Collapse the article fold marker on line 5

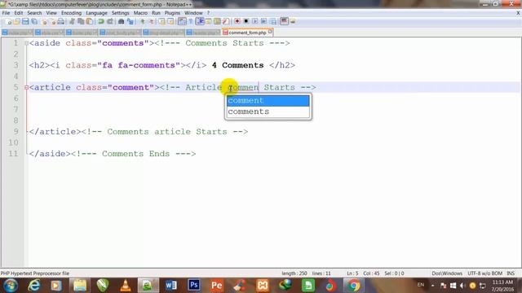(26, 88)
